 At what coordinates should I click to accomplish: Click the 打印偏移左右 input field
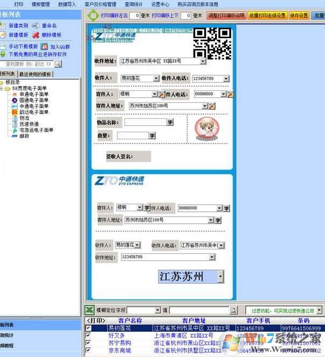[x=135, y=16]
